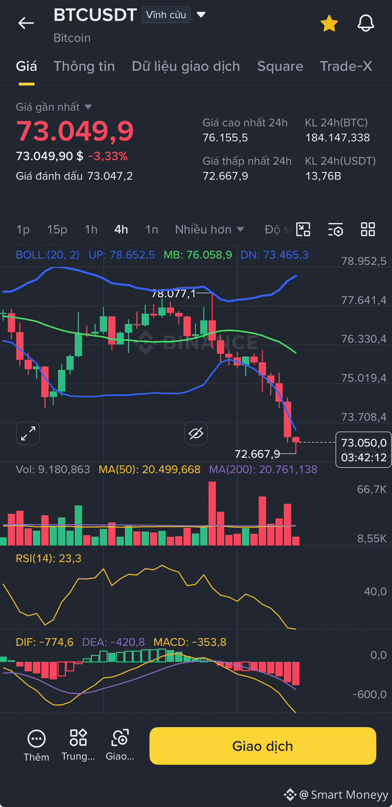Tap the Bollinger MB: 76.058,9 value

pos(198,255)
